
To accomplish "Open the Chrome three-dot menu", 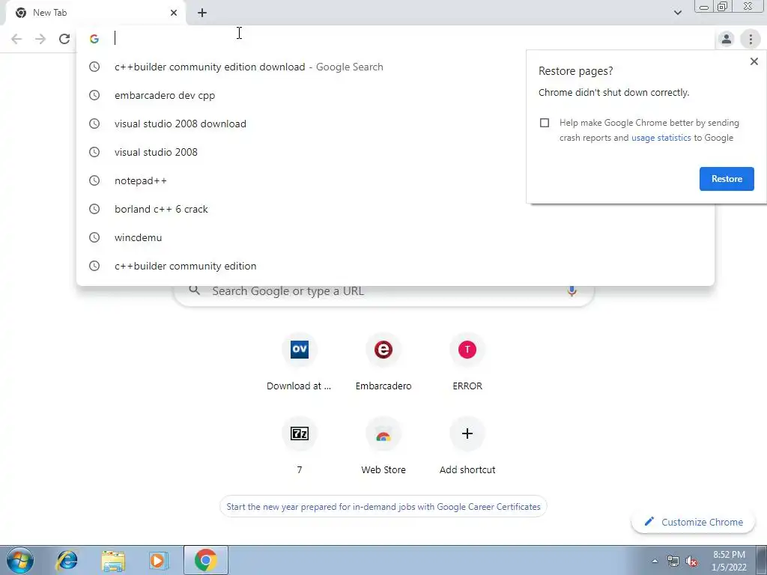I will click(x=751, y=39).
